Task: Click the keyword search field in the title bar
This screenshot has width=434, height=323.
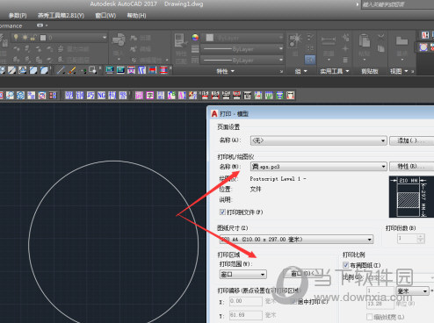Action: (397, 4)
